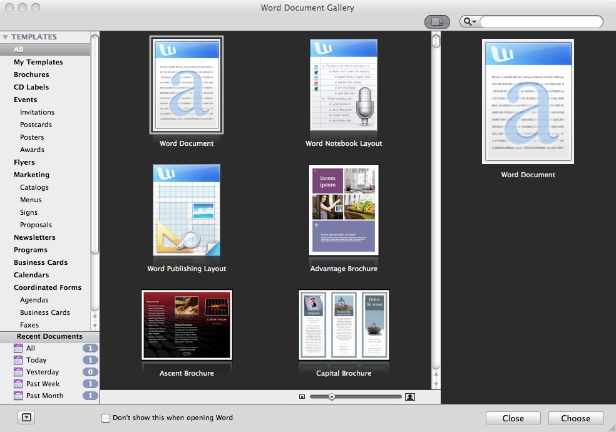Viewport: 616px width, 432px height.
Task: Select Business Cards under Coordinated Forms
Action: pos(45,312)
